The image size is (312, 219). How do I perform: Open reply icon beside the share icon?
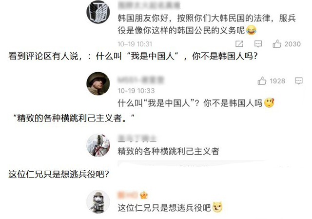coord(258,44)
